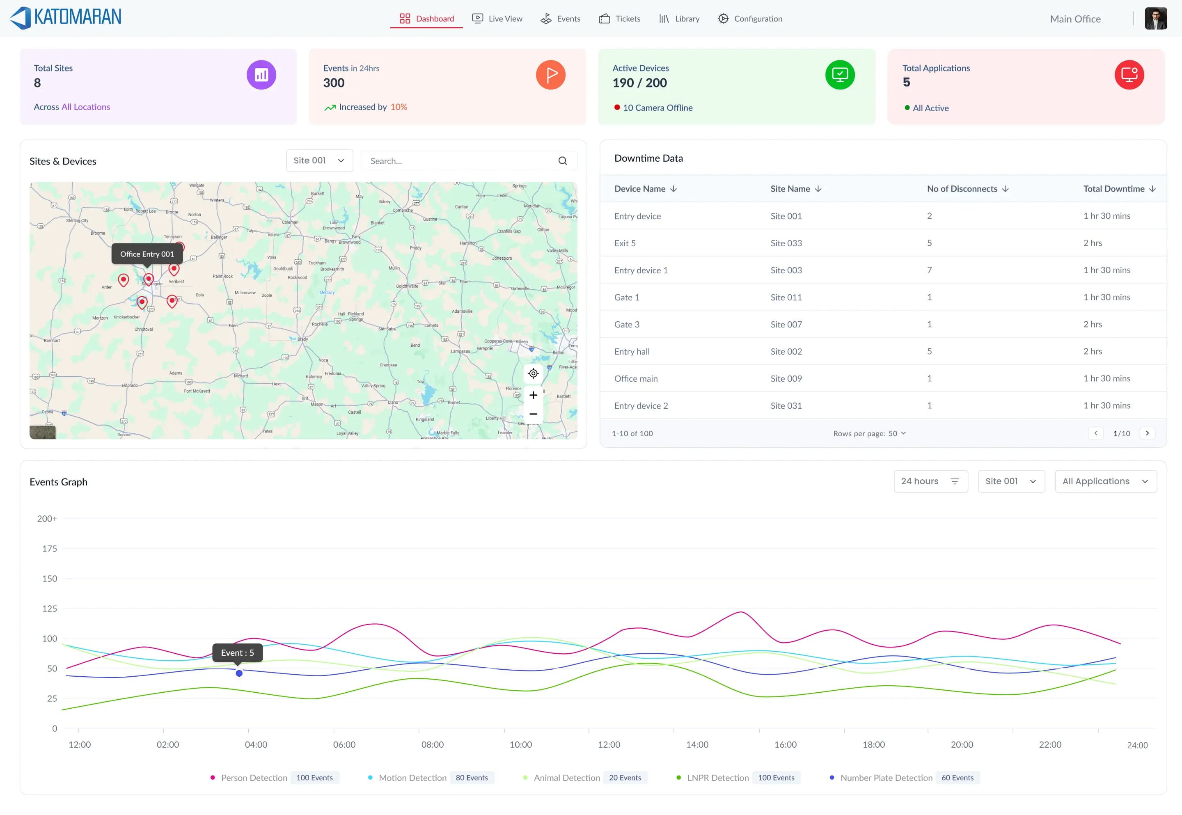Open the 24 hours time filter
Viewport: 1182px width, 815px height.
(x=930, y=481)
